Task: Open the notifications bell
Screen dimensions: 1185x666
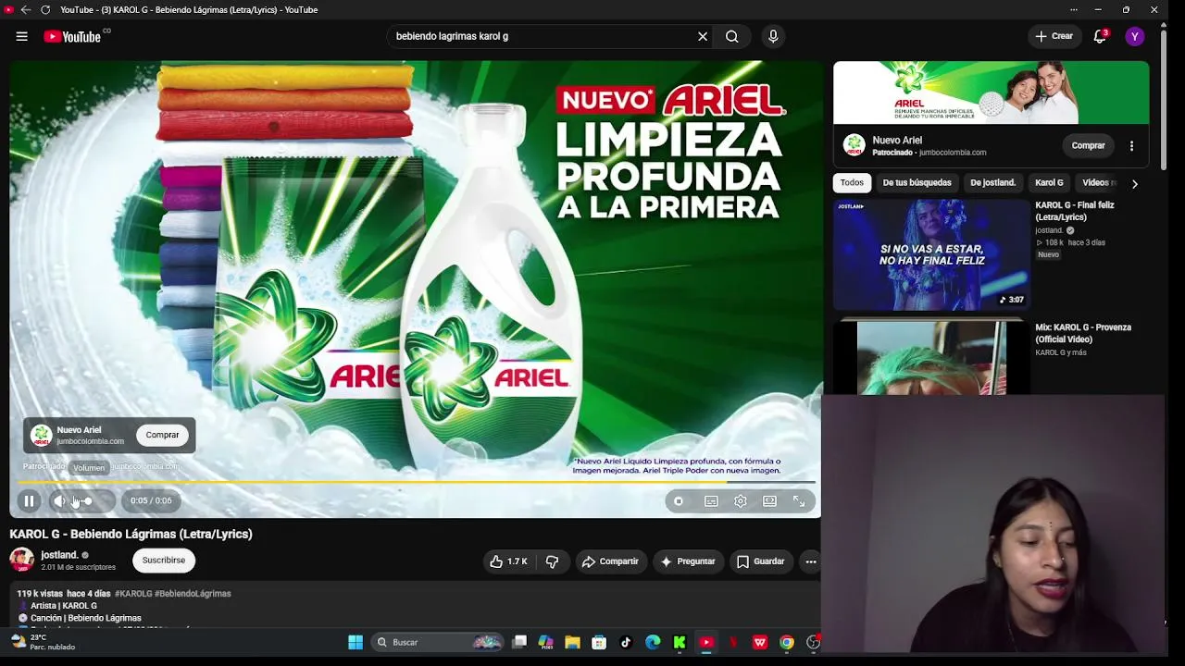Action: [1100, 36]
